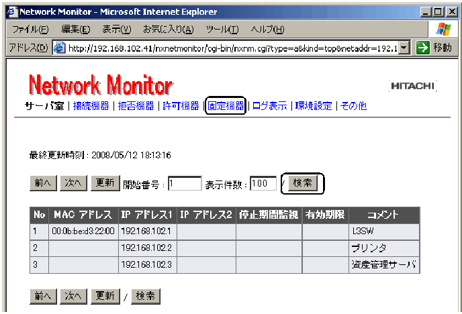The width and height of the screenshot is (462, 314).
Task: Click the No column header
Action: tap(39, 215)
